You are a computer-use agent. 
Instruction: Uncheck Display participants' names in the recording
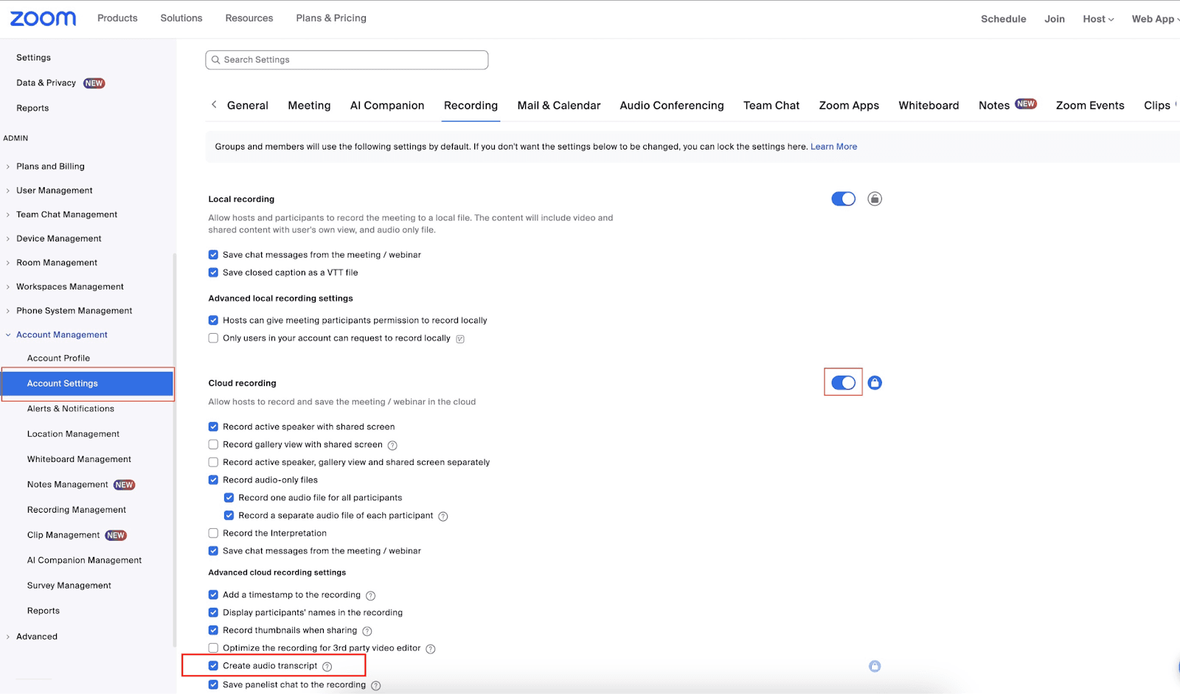pyautogui.click(x=213, y=612)
